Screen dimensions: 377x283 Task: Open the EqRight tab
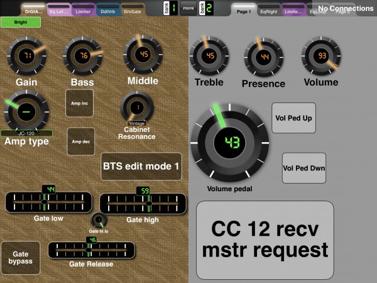[269, 9]
